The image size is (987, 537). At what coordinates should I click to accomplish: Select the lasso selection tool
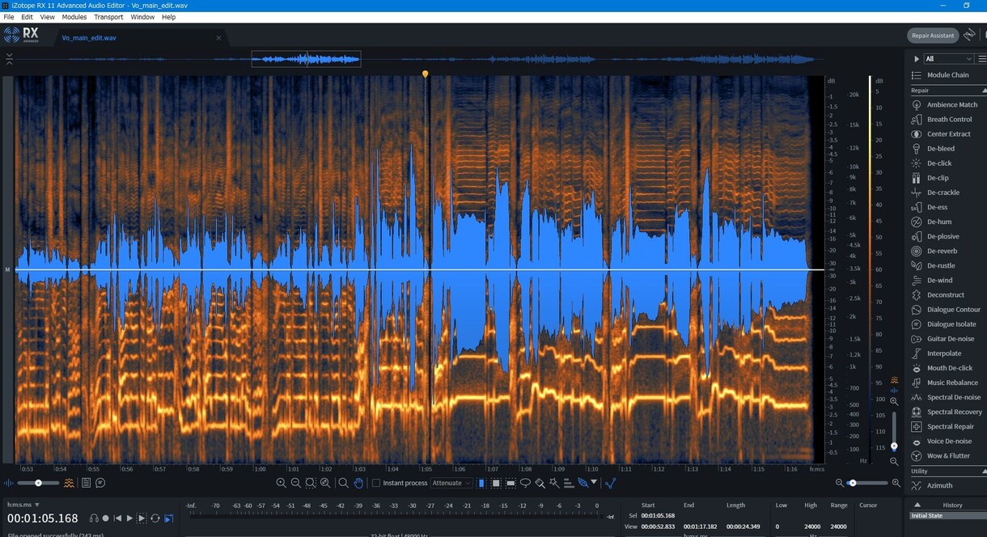point(525,483)
